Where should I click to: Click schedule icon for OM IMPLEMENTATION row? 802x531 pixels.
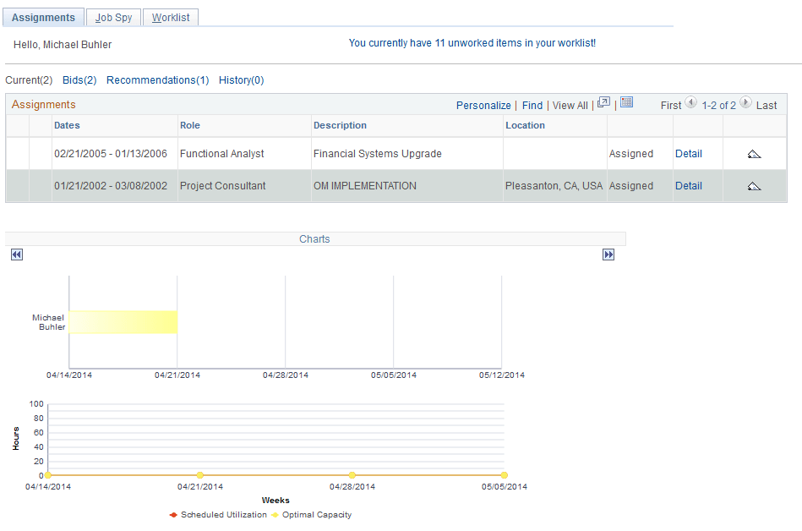click(x=754, y=186)
